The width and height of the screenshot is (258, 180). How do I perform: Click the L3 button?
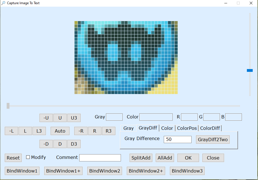(x=39, y=131)
